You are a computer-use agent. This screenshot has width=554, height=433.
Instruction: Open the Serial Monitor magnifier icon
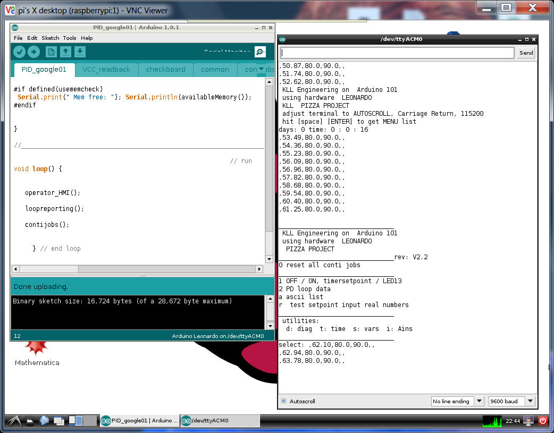259,52
